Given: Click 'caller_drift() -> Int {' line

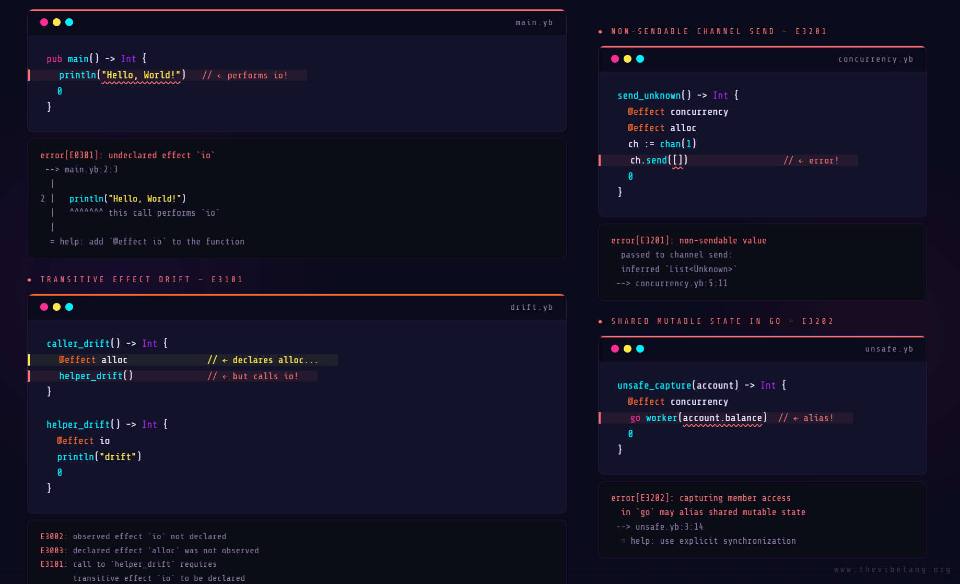Looking at the screenshot, I should pos(107,343).
